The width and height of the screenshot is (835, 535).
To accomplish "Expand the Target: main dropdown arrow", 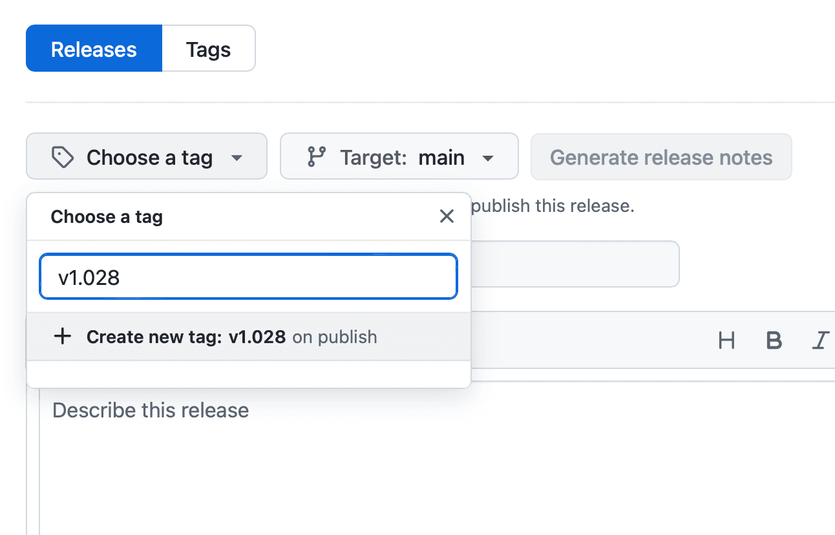I will pyautogui.click(x=489, y=158).
